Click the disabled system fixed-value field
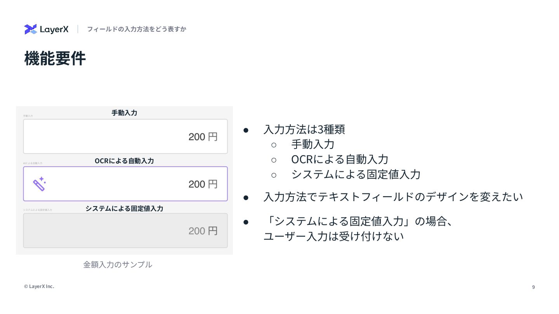The height and width of the screenshot is (314, 559). [x=125, y=231]
